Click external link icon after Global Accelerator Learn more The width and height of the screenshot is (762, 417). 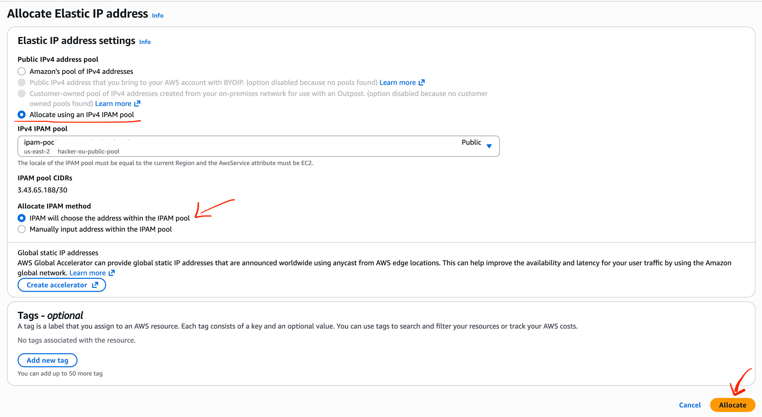112,273
